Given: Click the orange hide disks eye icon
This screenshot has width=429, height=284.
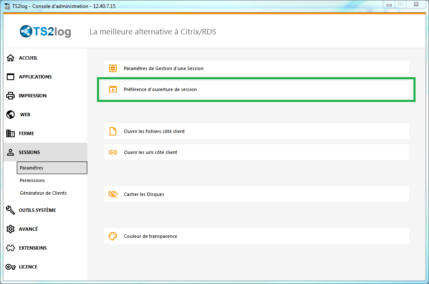Looking at the screenshot, I should [113, 194].
